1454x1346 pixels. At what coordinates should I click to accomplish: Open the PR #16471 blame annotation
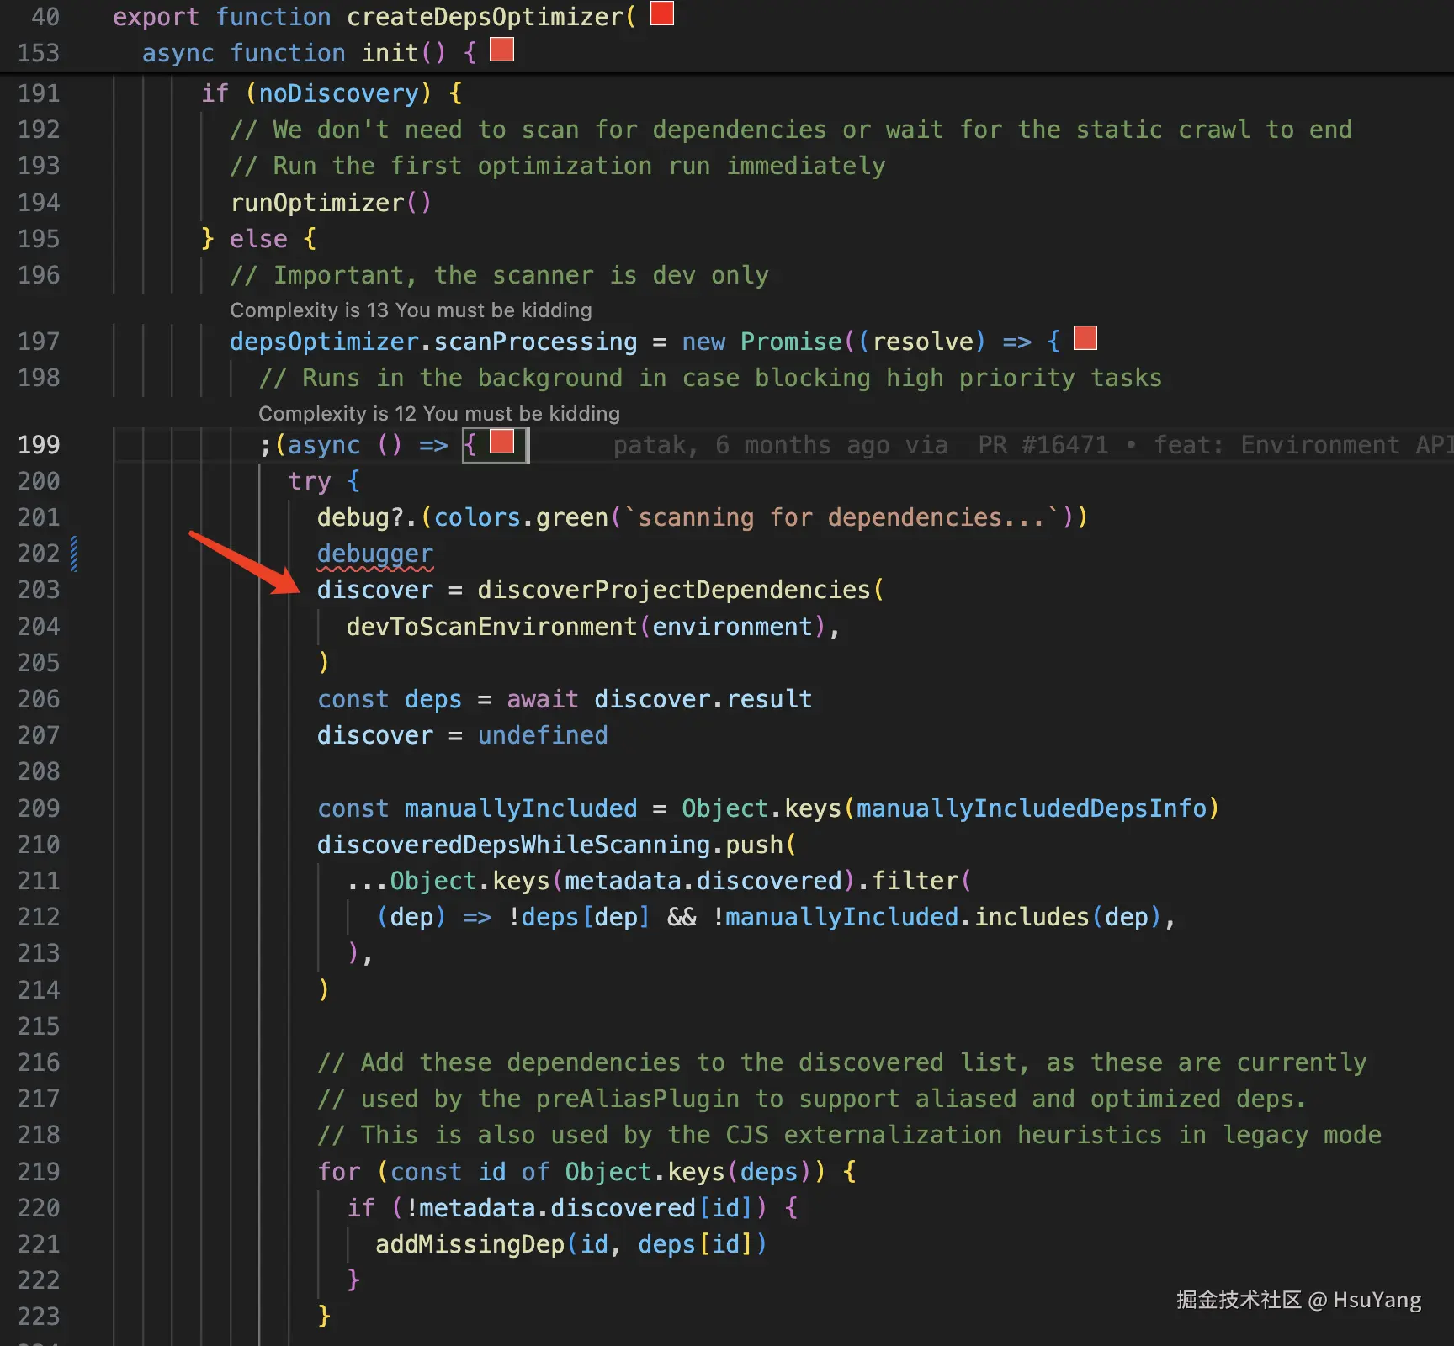(1043, 445)
